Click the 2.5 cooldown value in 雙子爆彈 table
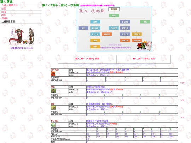 click(88, 139)
